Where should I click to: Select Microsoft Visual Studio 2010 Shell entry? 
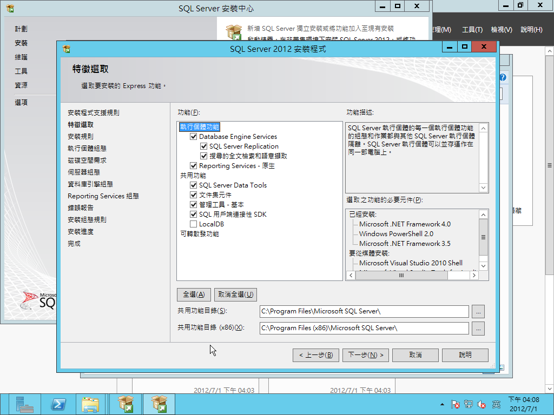click(x=411, y=263)
